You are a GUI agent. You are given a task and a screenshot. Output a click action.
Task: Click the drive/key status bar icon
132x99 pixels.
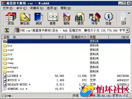point(7,96)
